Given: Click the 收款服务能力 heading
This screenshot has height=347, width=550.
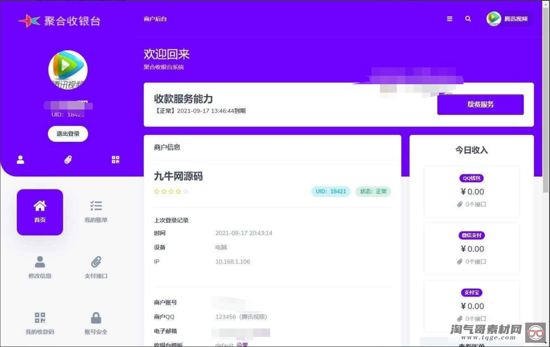Looking at the screenshot, I should tap(183, 99).
